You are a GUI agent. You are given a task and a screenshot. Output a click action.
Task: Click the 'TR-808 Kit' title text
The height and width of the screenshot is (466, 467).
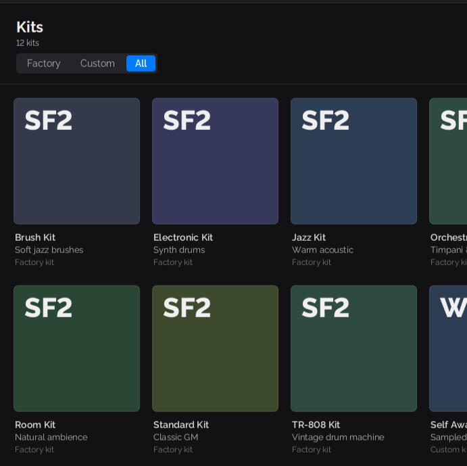pyautogui.click(x=316, y=425)
